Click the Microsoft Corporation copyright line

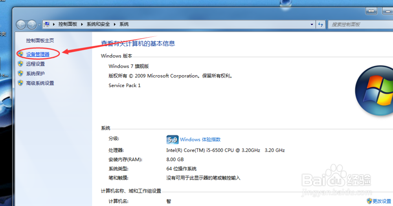[171, 76]
